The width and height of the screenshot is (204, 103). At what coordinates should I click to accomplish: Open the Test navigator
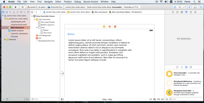tap(17, 12)
